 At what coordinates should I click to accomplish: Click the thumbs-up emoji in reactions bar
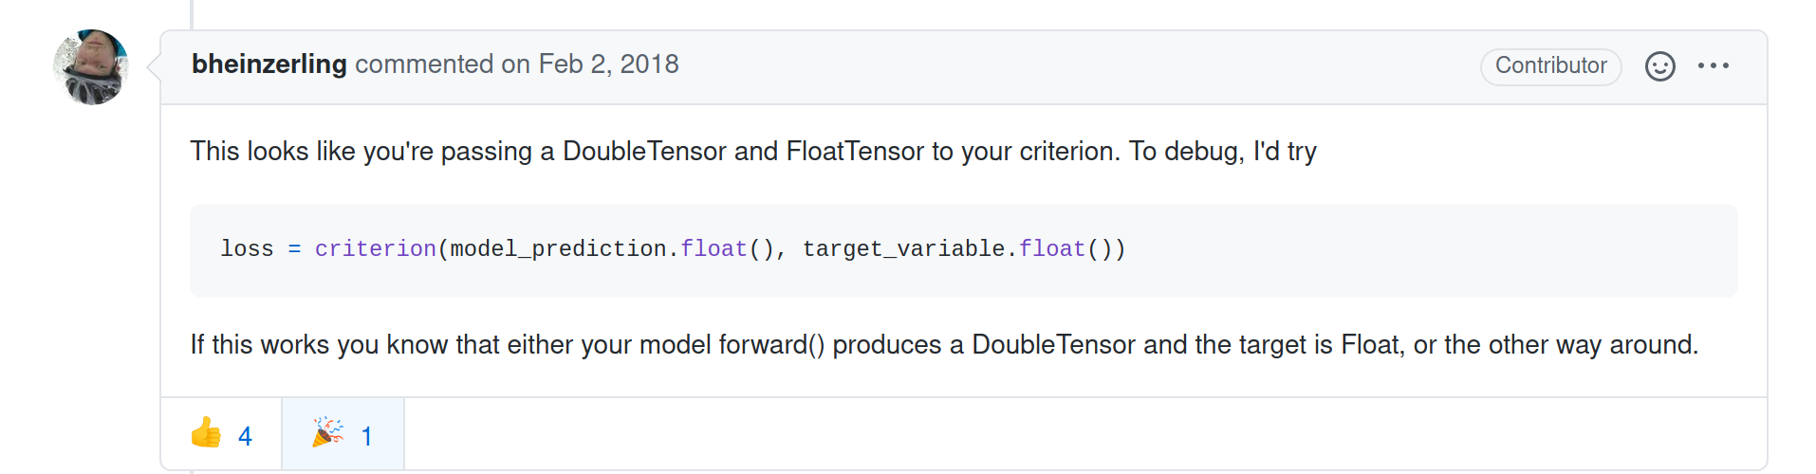[x=206, y=433]
